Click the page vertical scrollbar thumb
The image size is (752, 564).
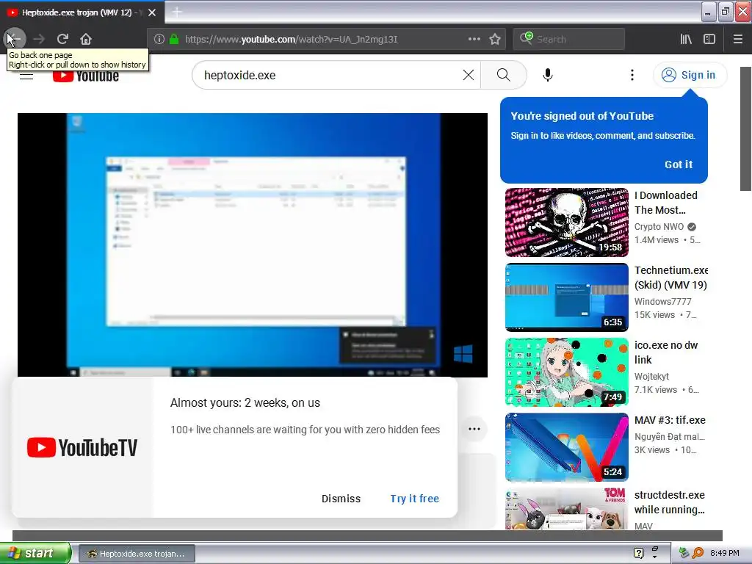click(745, 129)
